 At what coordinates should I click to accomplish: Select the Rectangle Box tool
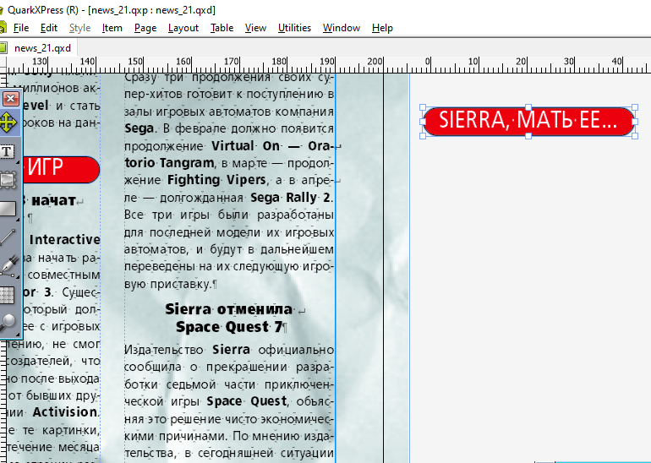[x=8, y=208]
